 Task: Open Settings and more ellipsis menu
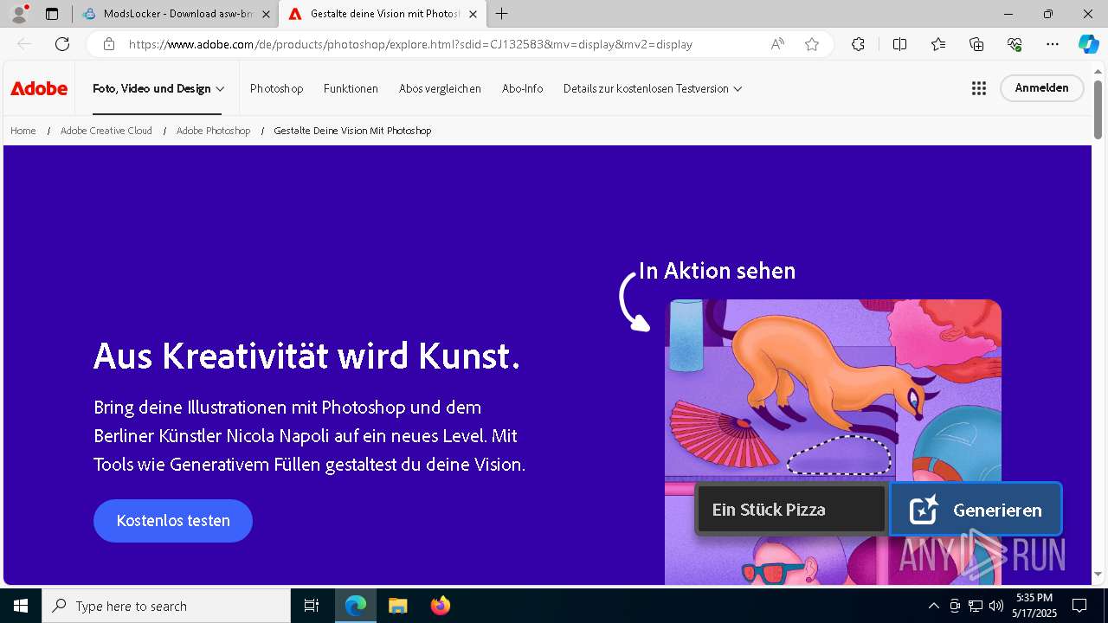(x=1053, y=44)
